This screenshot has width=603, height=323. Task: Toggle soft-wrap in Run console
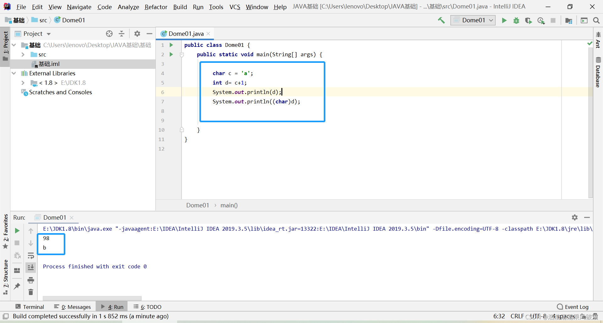(31, 255)
